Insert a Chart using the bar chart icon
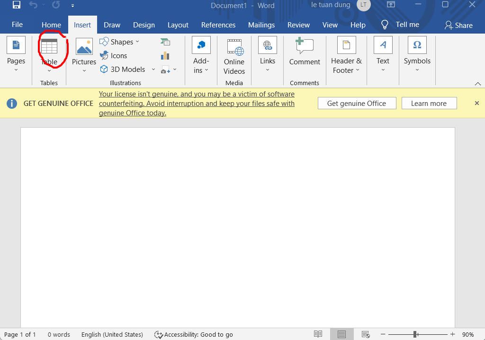Screen dimensions: 485x340 (x=165, y=56)
